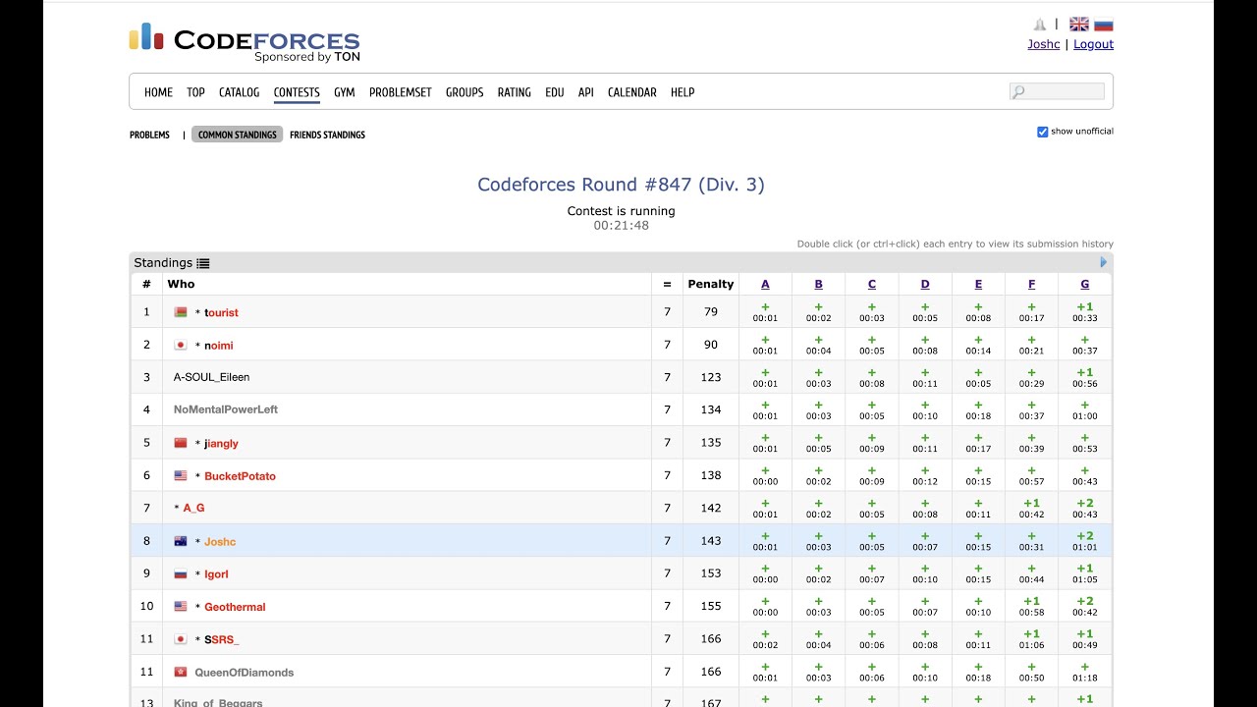Screen dimensions: 1257x707
Task: Click the list icon beside Standings
Action: 203,263
